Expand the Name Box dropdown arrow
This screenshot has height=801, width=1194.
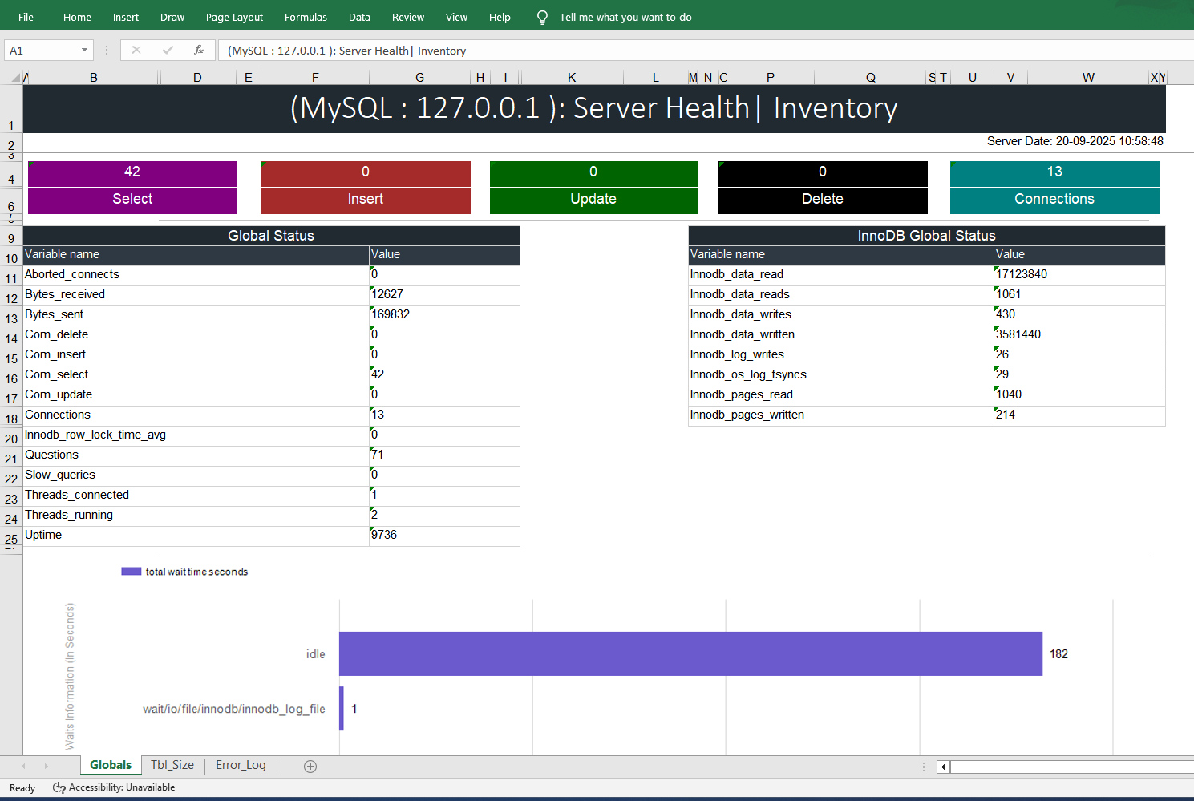click(84, 51)
